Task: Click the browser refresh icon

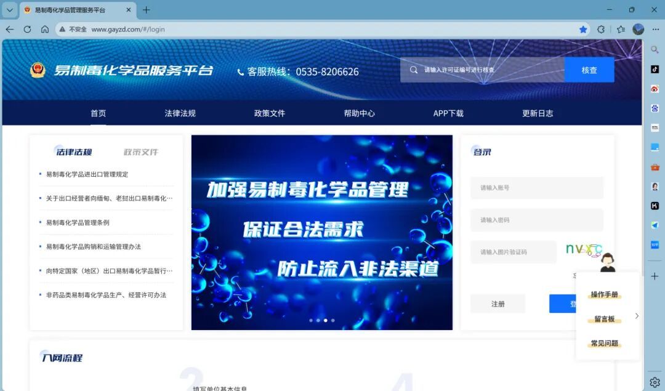Action: pos(27,29)
